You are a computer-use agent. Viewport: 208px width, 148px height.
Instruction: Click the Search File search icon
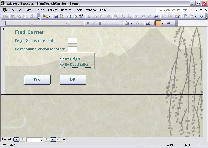click(62, 16)
